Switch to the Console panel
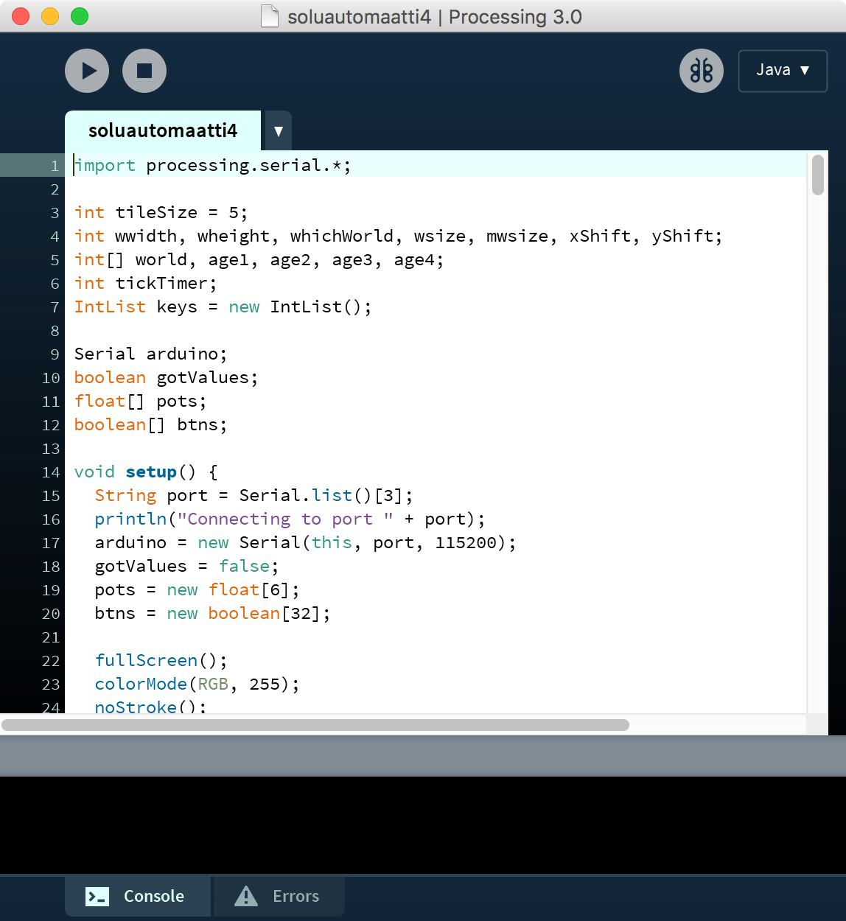846x921 pixels. [138, 896]
